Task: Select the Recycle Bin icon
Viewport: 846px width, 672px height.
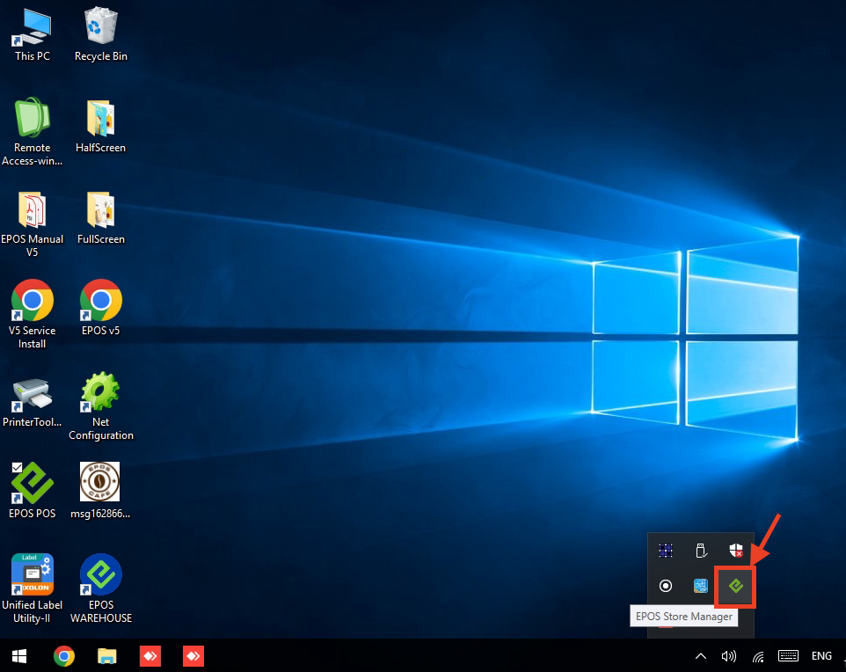Action: pos(101,34)
